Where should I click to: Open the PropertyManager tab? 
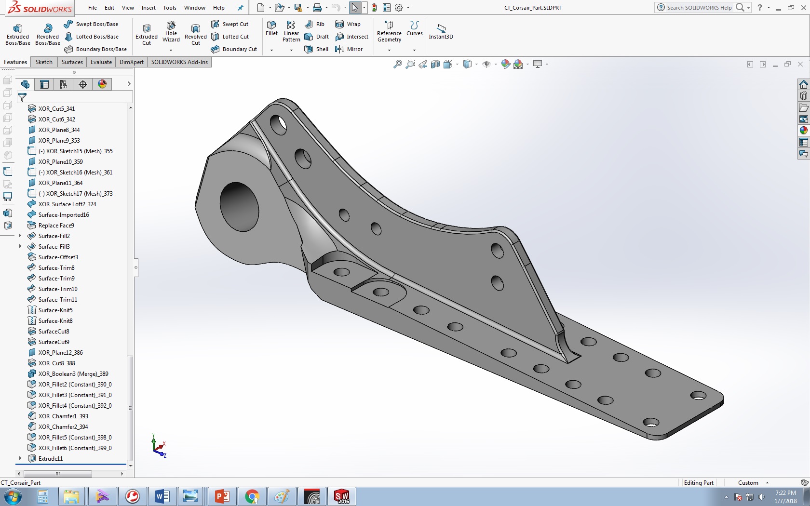point(44,84)
